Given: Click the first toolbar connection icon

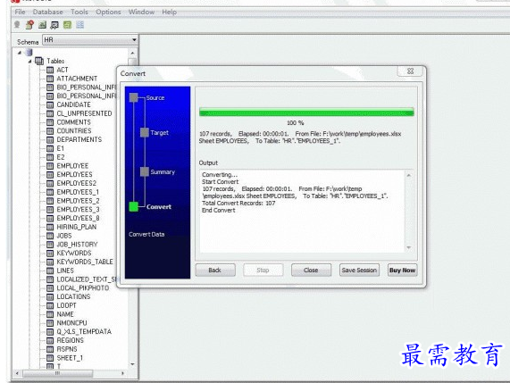Looking at the screenshot, I should [x=17, y=25].
